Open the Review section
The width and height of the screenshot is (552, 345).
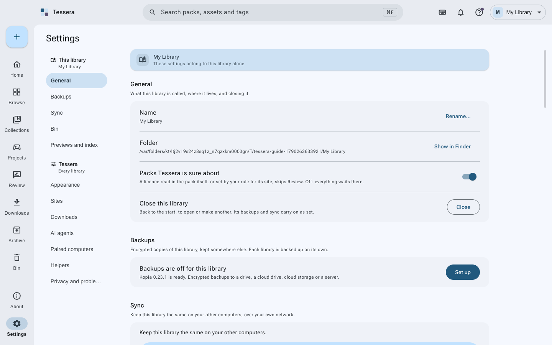tap(17, 179)
